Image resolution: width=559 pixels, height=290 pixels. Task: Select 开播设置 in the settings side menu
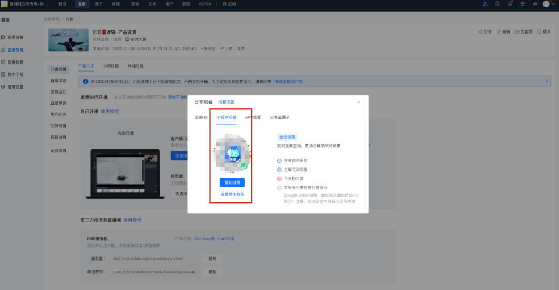coord(58,69)
